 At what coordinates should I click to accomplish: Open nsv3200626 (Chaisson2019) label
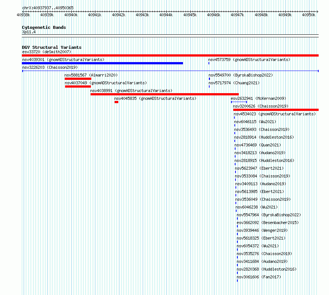coord(261,106)
